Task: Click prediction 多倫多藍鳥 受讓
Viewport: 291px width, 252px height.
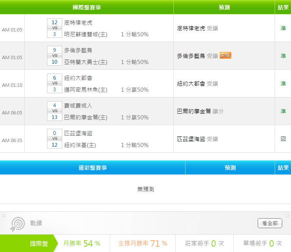Action: (197, 56)
